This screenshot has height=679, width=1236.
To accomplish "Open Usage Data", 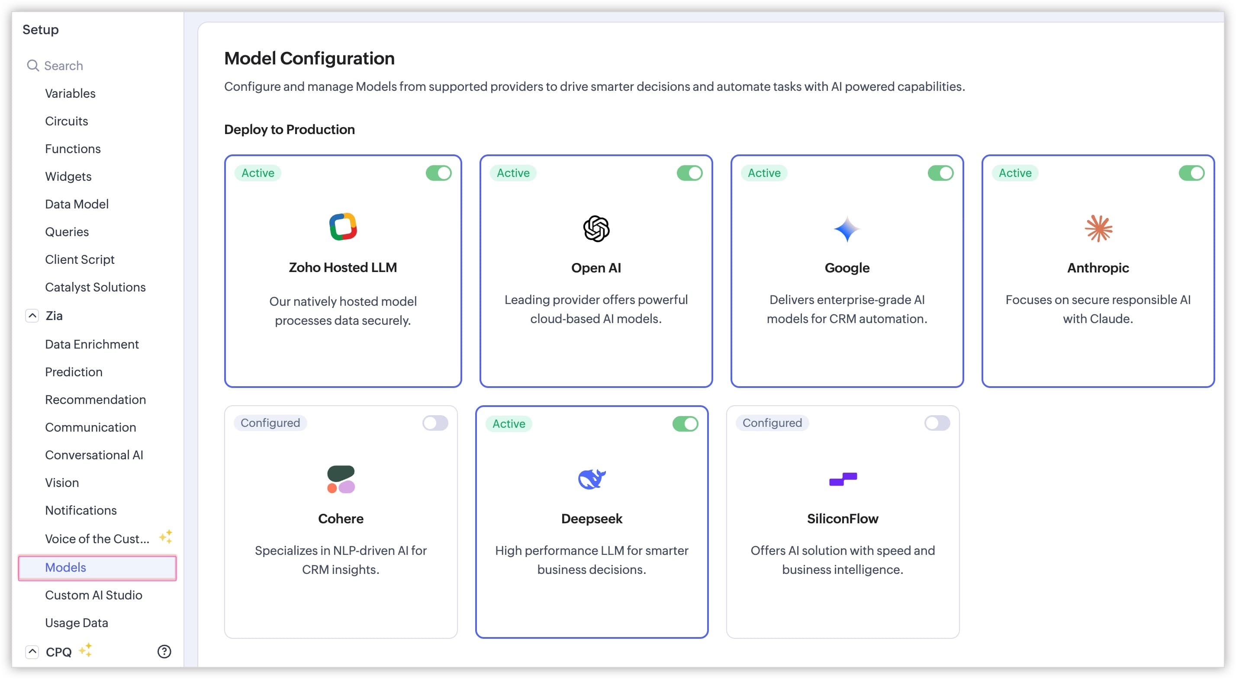I will pyautogui.click(x=77, y=622).
